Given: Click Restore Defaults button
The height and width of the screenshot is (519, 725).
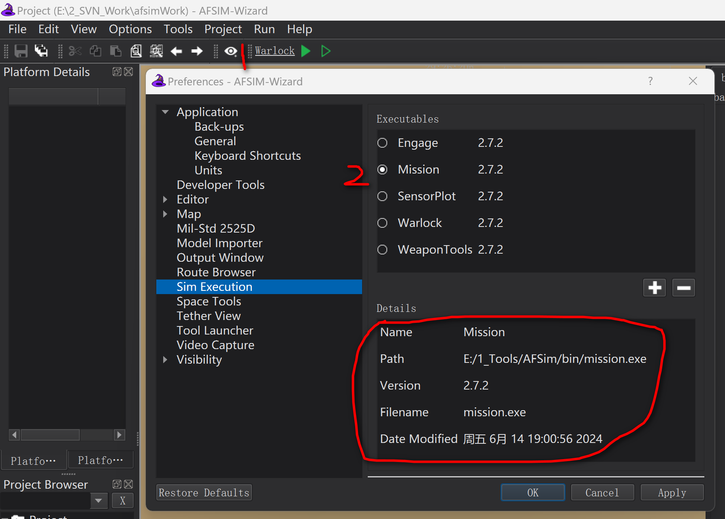Looking at the screenshot, I should point(204,493).
